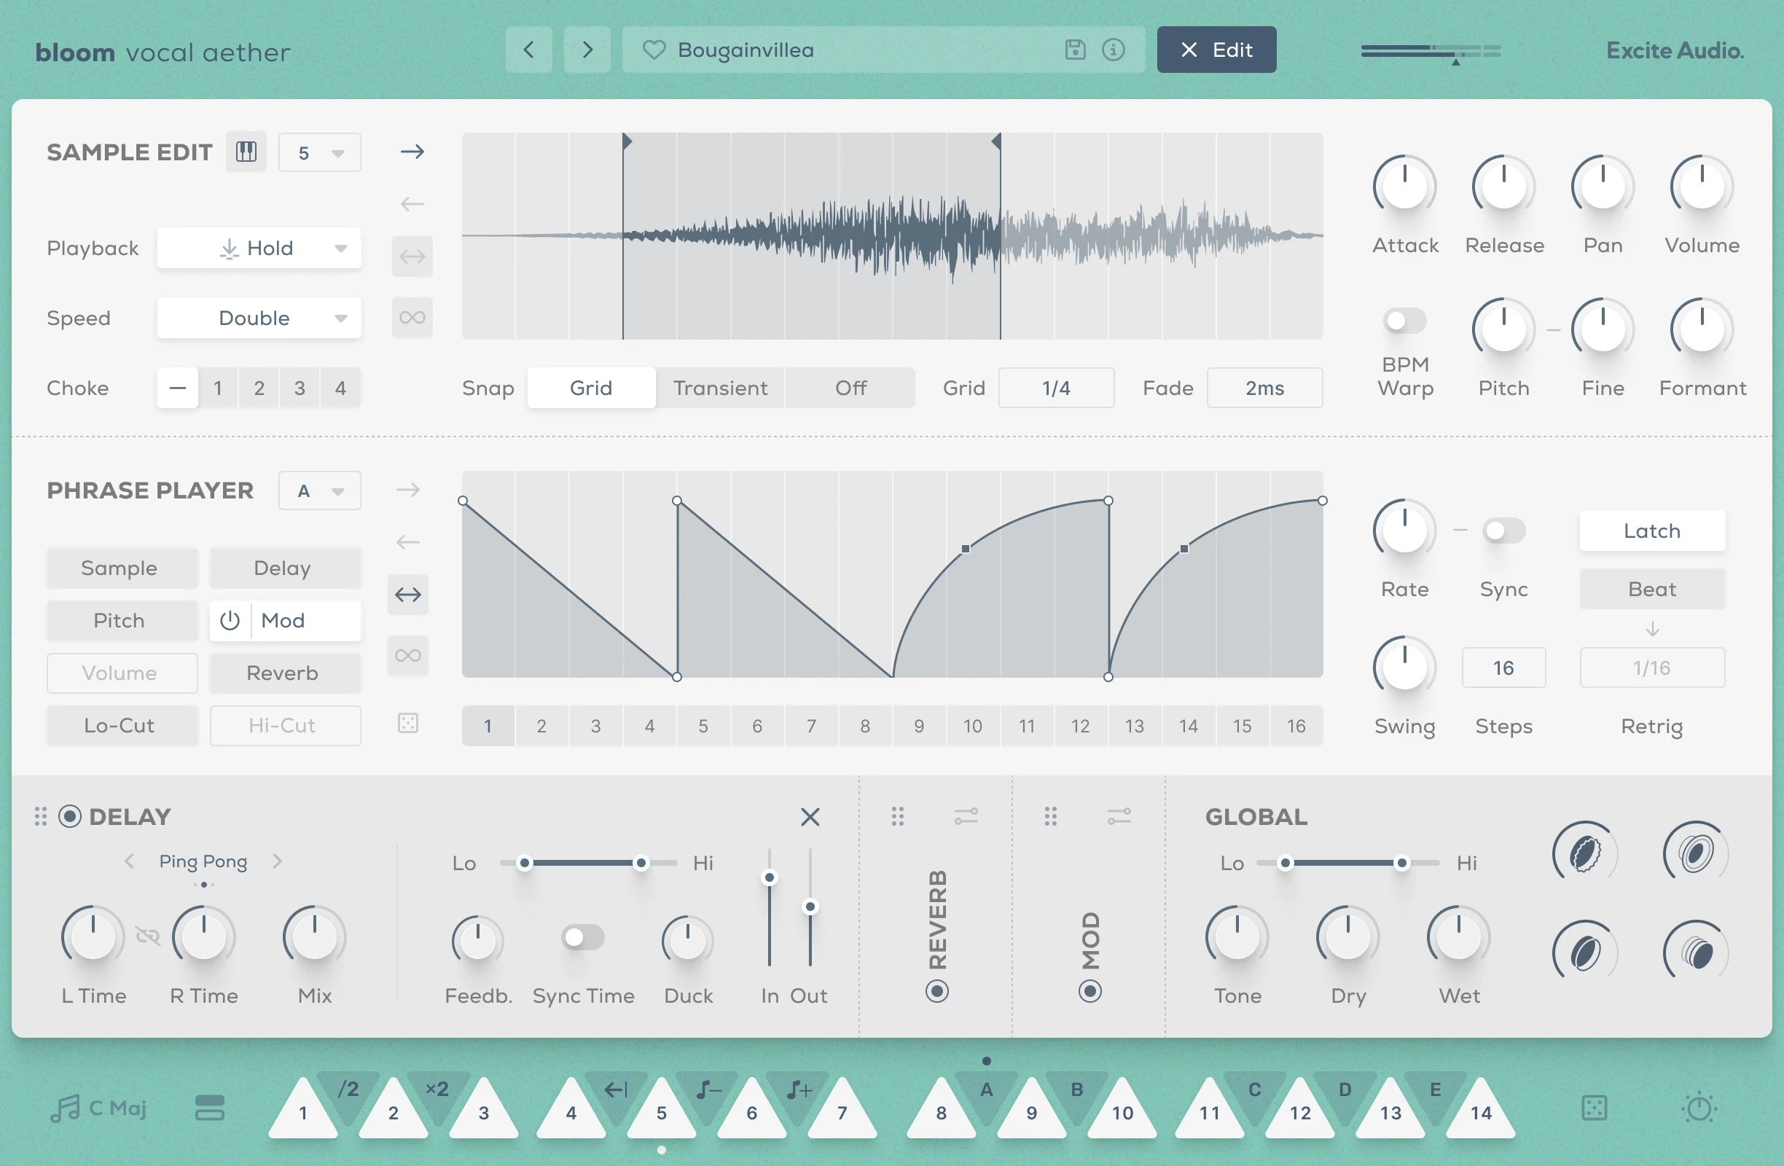This screenshot has width=1784, height=1166.
Task: Switch snap mode to Transient
Action: (719, 388)
